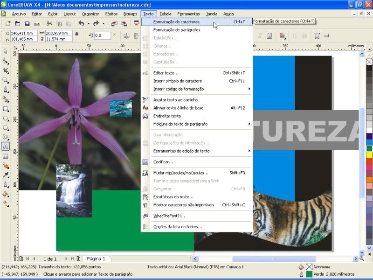The height and width of the screenshot is (280, 373).
Task: Click the horizontal scrollbar at the bottom
Action: coord(275,259)
